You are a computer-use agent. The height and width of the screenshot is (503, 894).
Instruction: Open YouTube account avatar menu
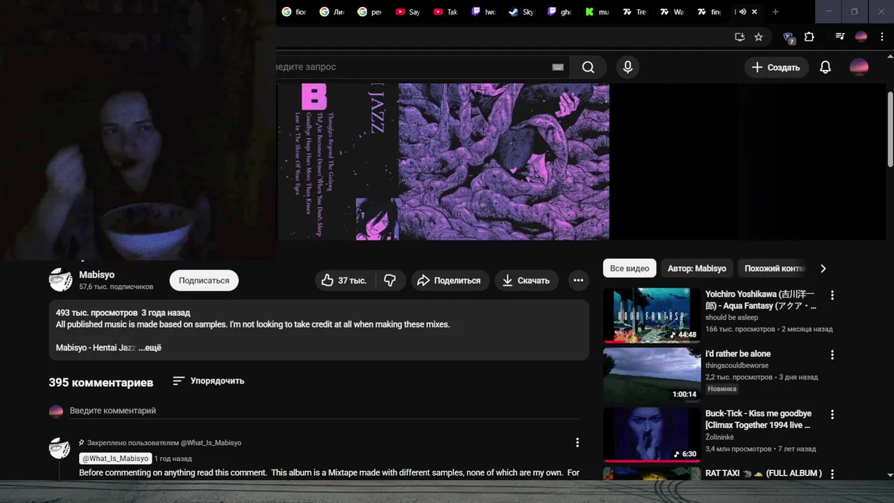pyautogui.click(x=859, y=67)
